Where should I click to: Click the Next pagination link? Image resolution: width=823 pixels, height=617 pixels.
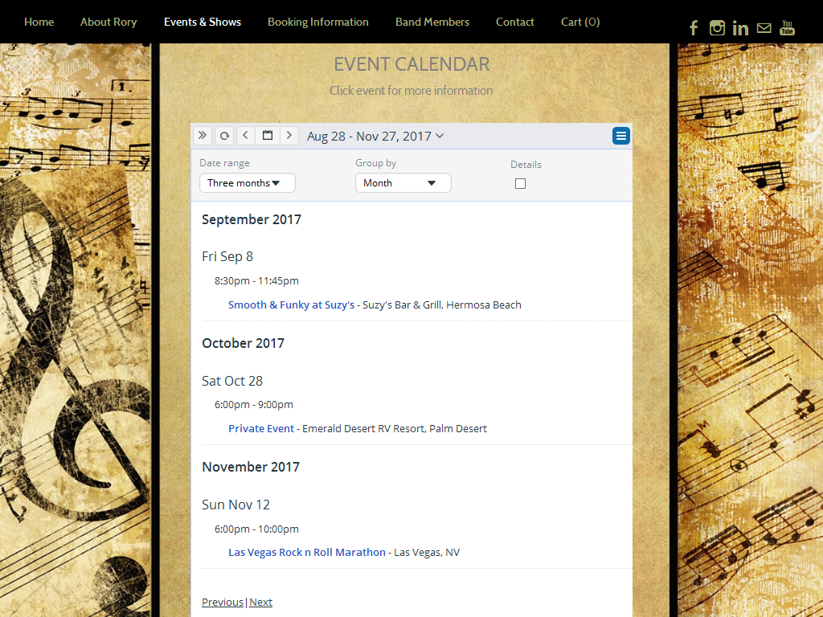click(x=261, y=603)
